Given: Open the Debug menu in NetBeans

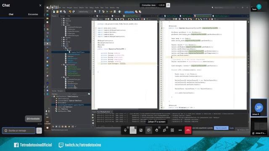Looking at the screenshot, I should coord(92,8).
